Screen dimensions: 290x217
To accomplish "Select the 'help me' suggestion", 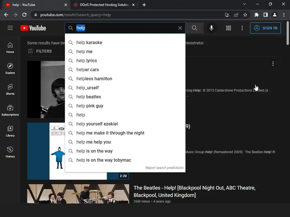I will click(x=125, y=51).
